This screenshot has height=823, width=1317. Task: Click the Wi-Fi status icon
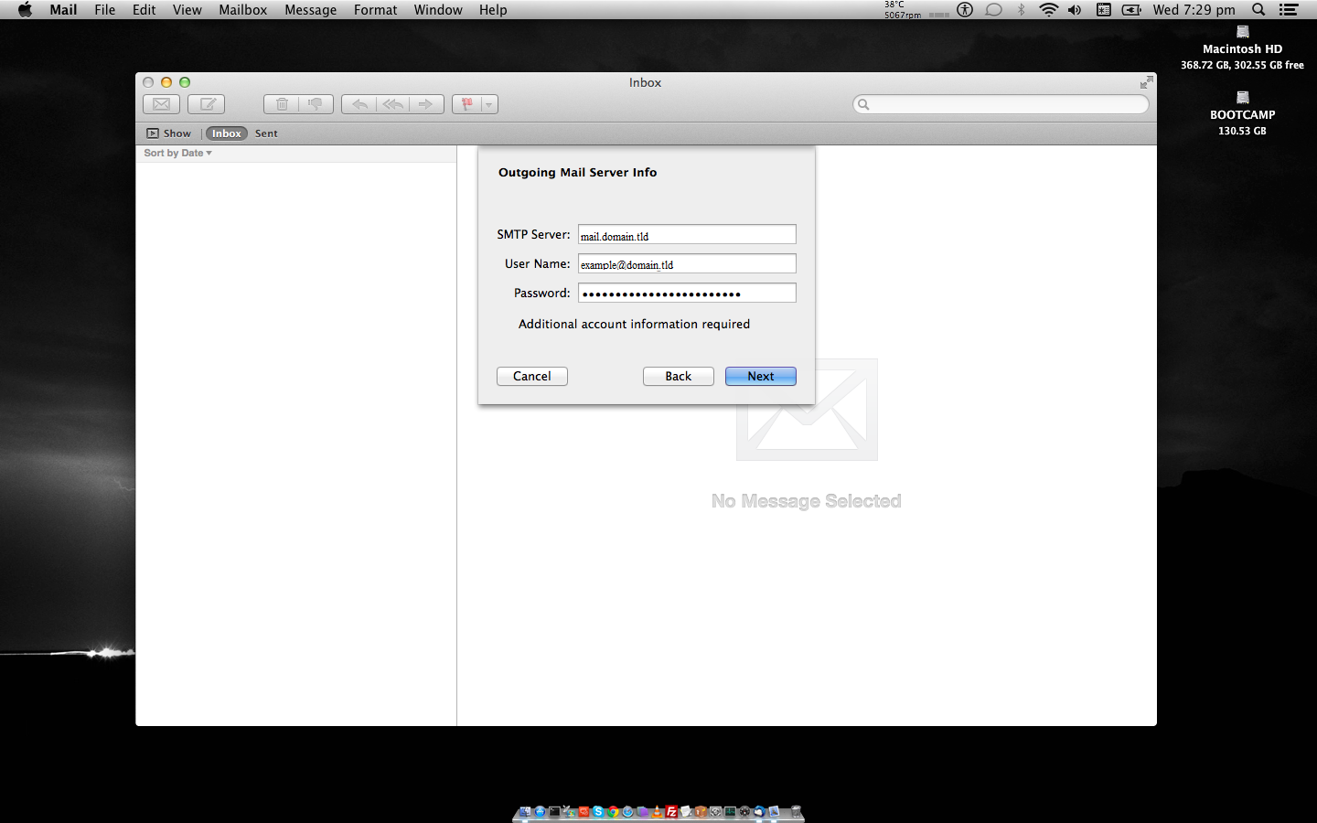click(1048, 10)
